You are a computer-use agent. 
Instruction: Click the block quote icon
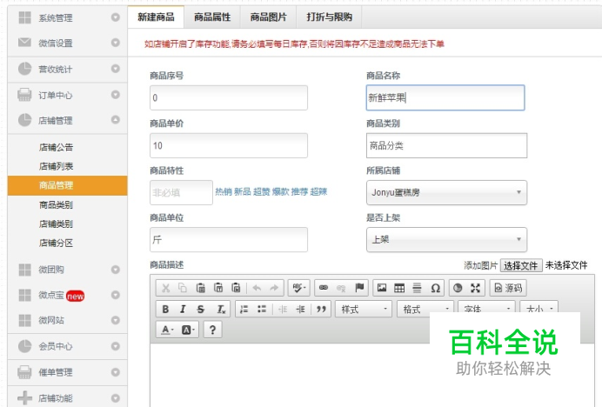(x=322, y=309)
